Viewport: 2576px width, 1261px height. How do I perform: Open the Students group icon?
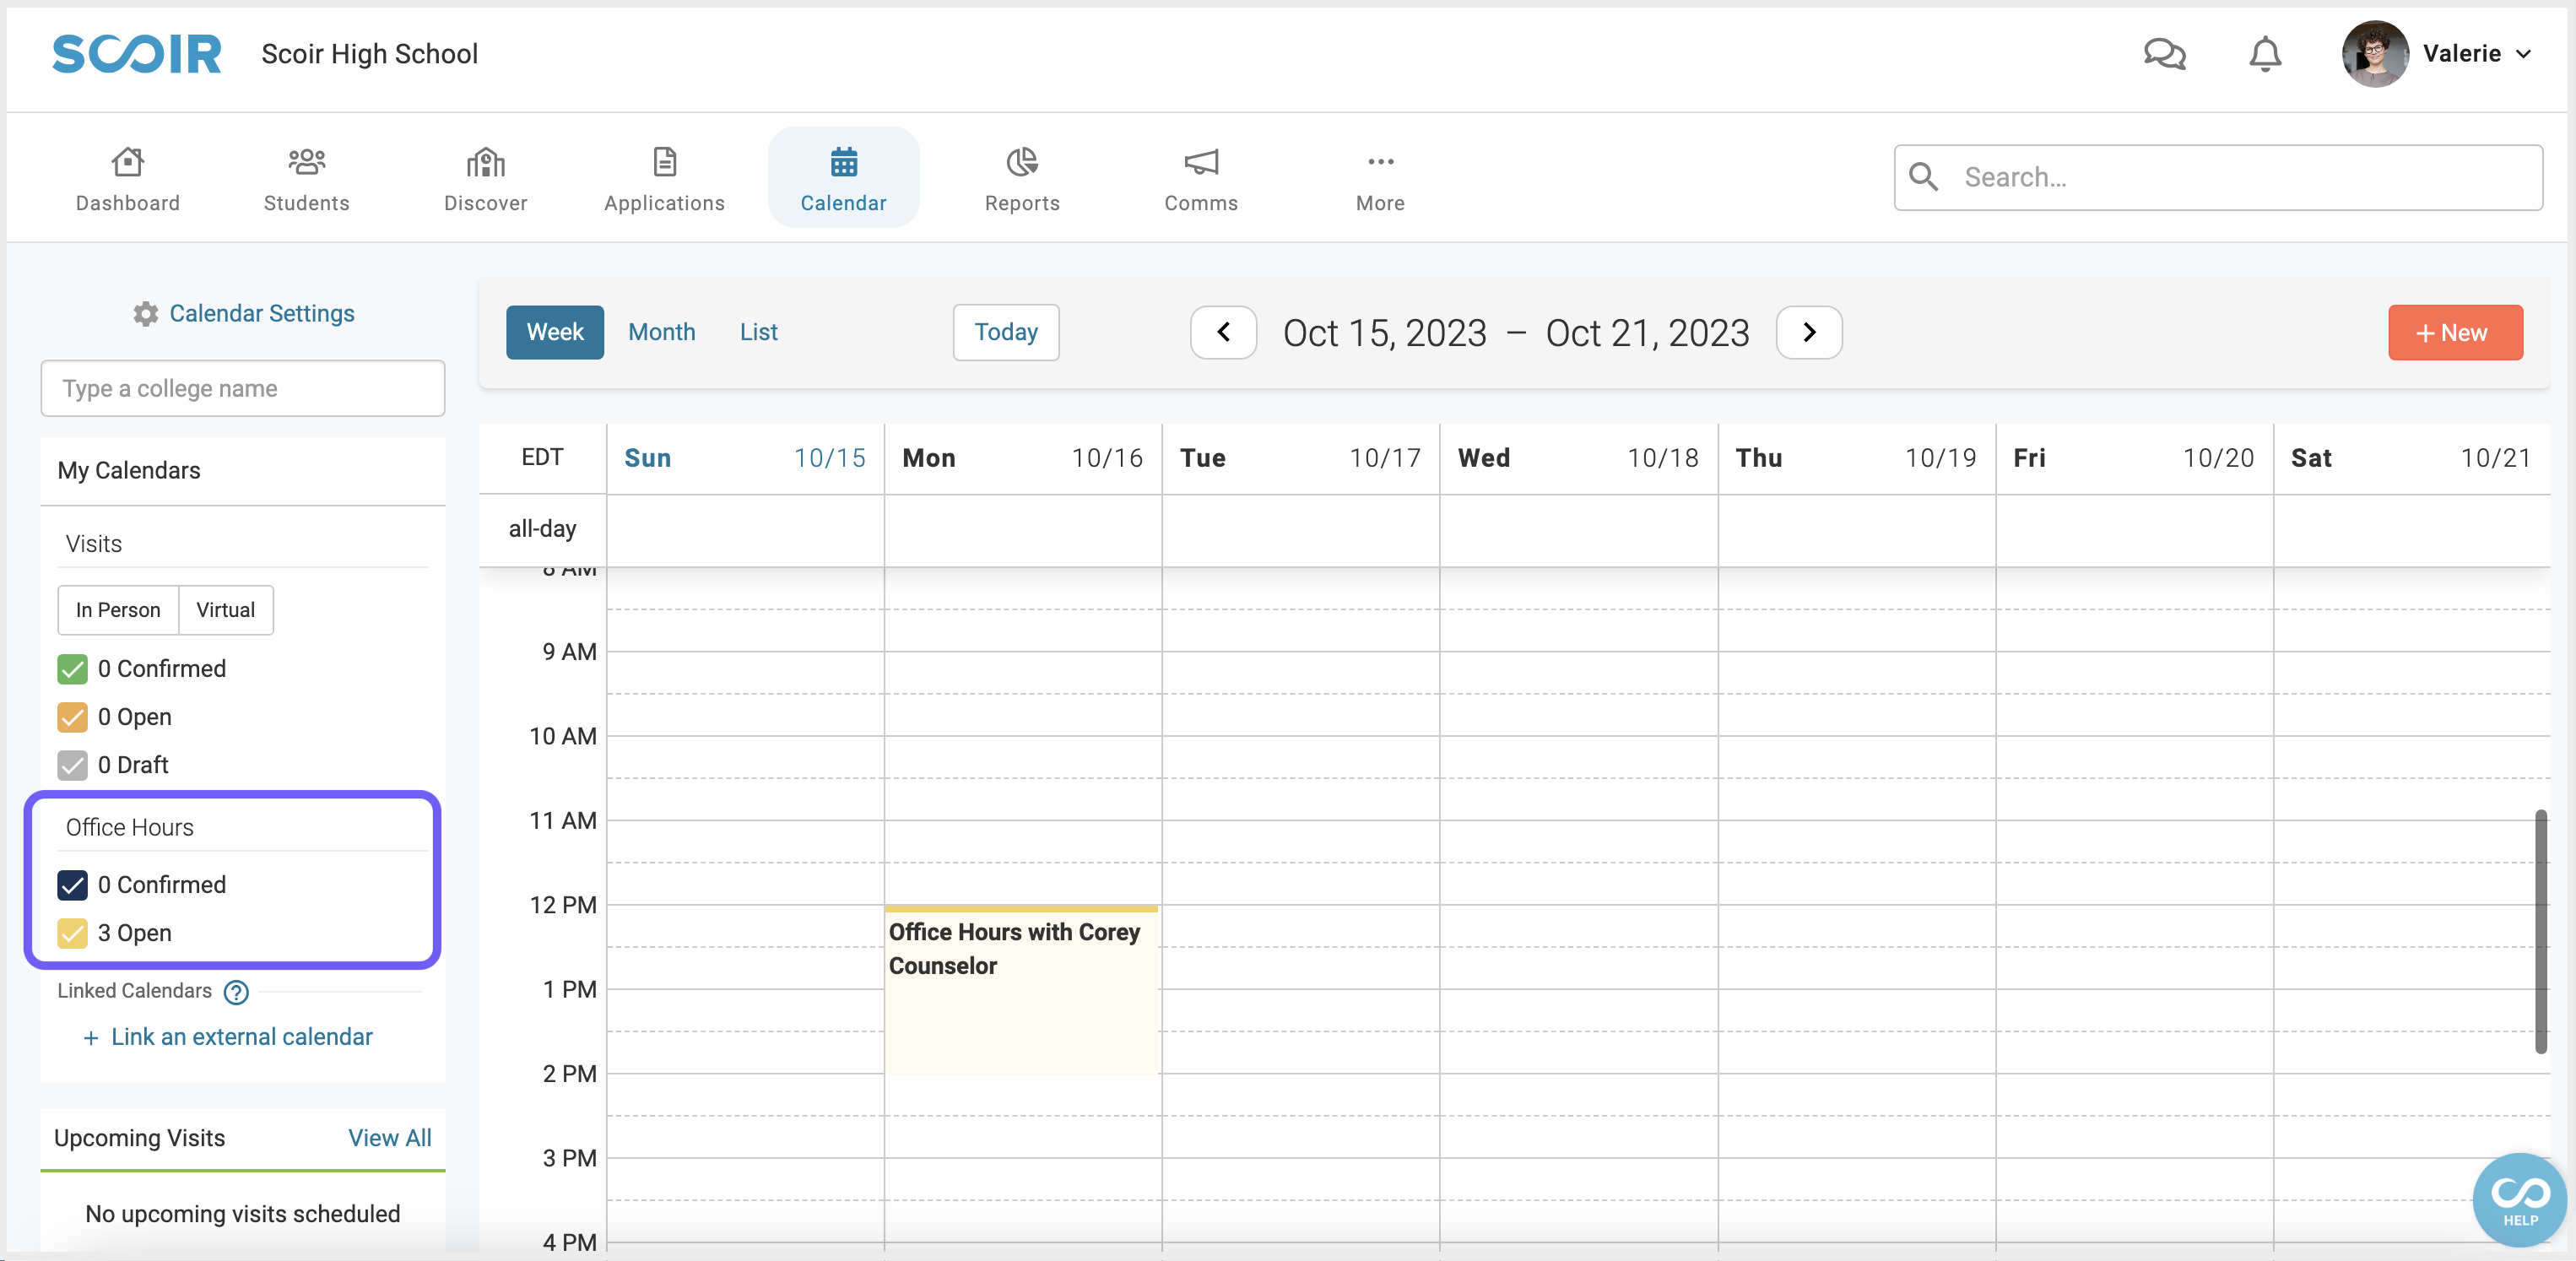[306, 161]
